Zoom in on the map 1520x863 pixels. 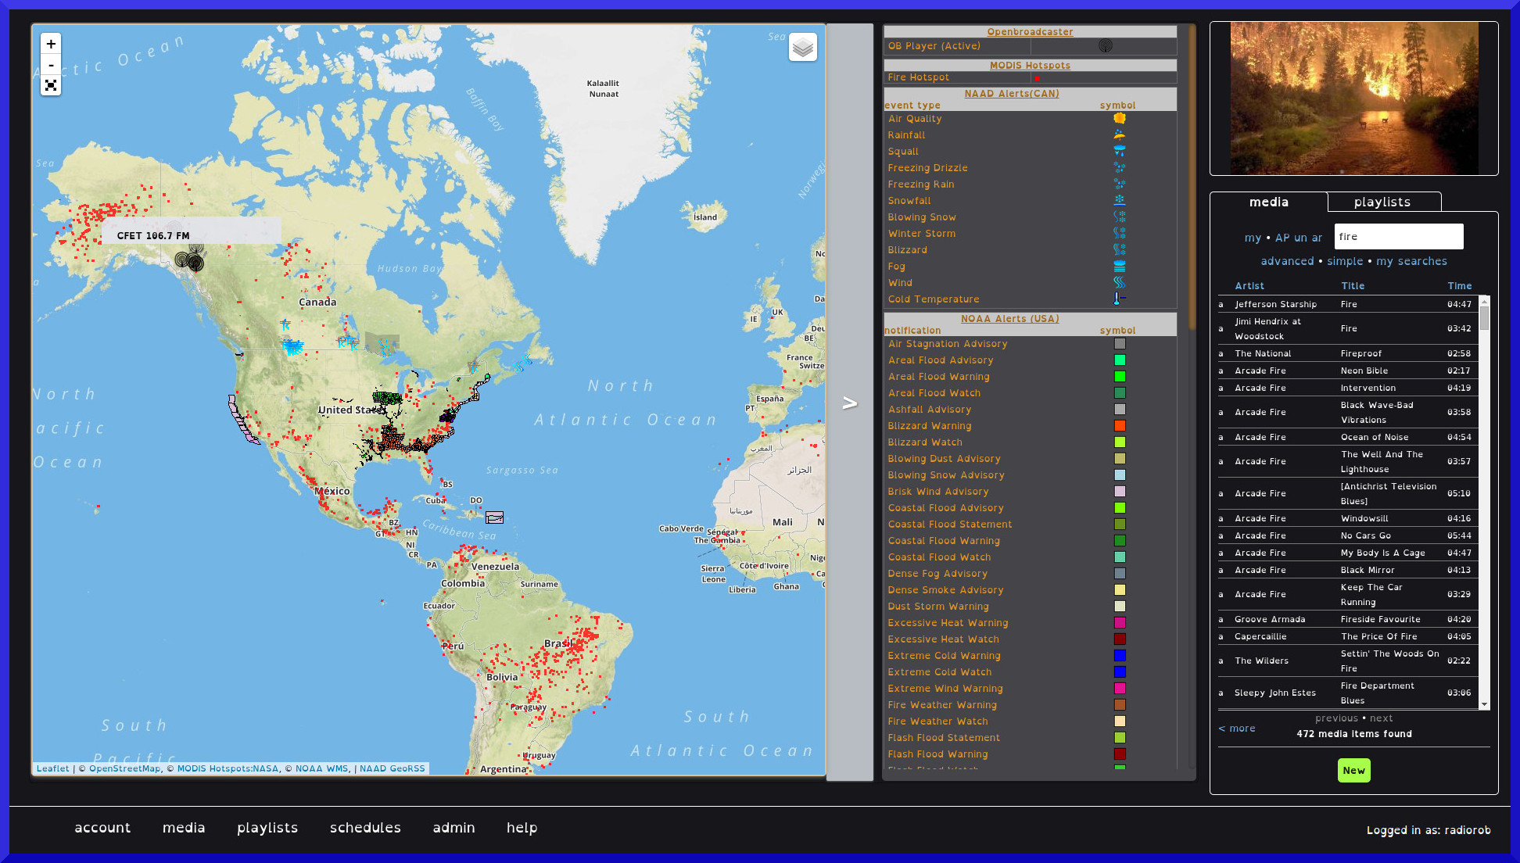(51, 45)
